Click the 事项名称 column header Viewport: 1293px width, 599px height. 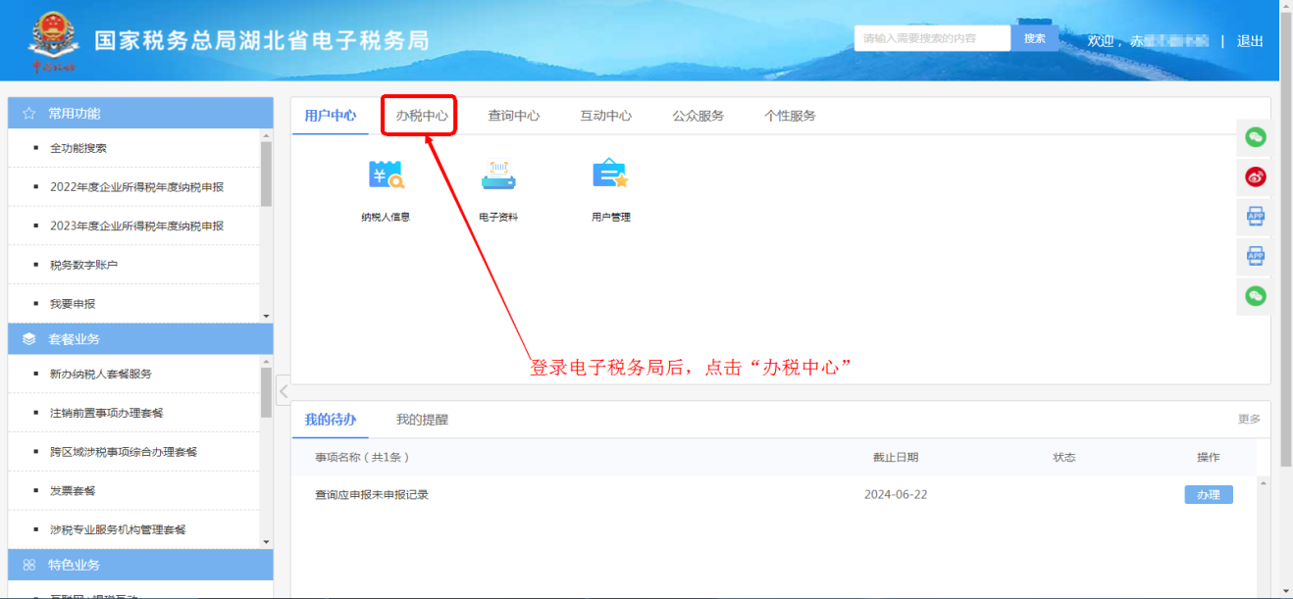tap(362, 458)
